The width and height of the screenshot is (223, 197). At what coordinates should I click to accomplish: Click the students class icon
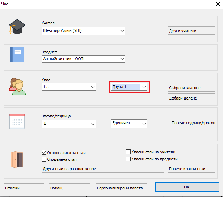[x=18, y=86]
